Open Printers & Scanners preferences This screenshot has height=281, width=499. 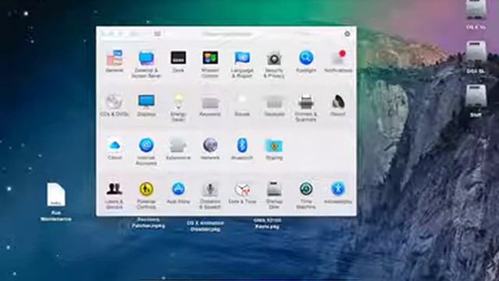pyautogui.click(x=306, y=108)
